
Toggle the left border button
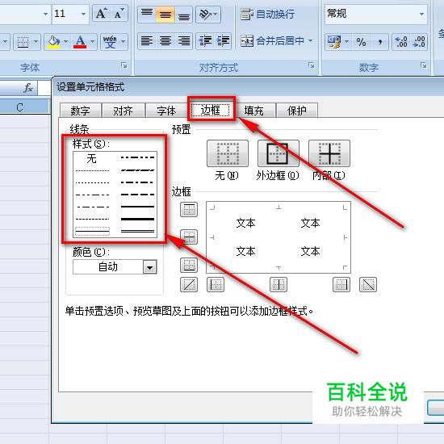(216, 285)
